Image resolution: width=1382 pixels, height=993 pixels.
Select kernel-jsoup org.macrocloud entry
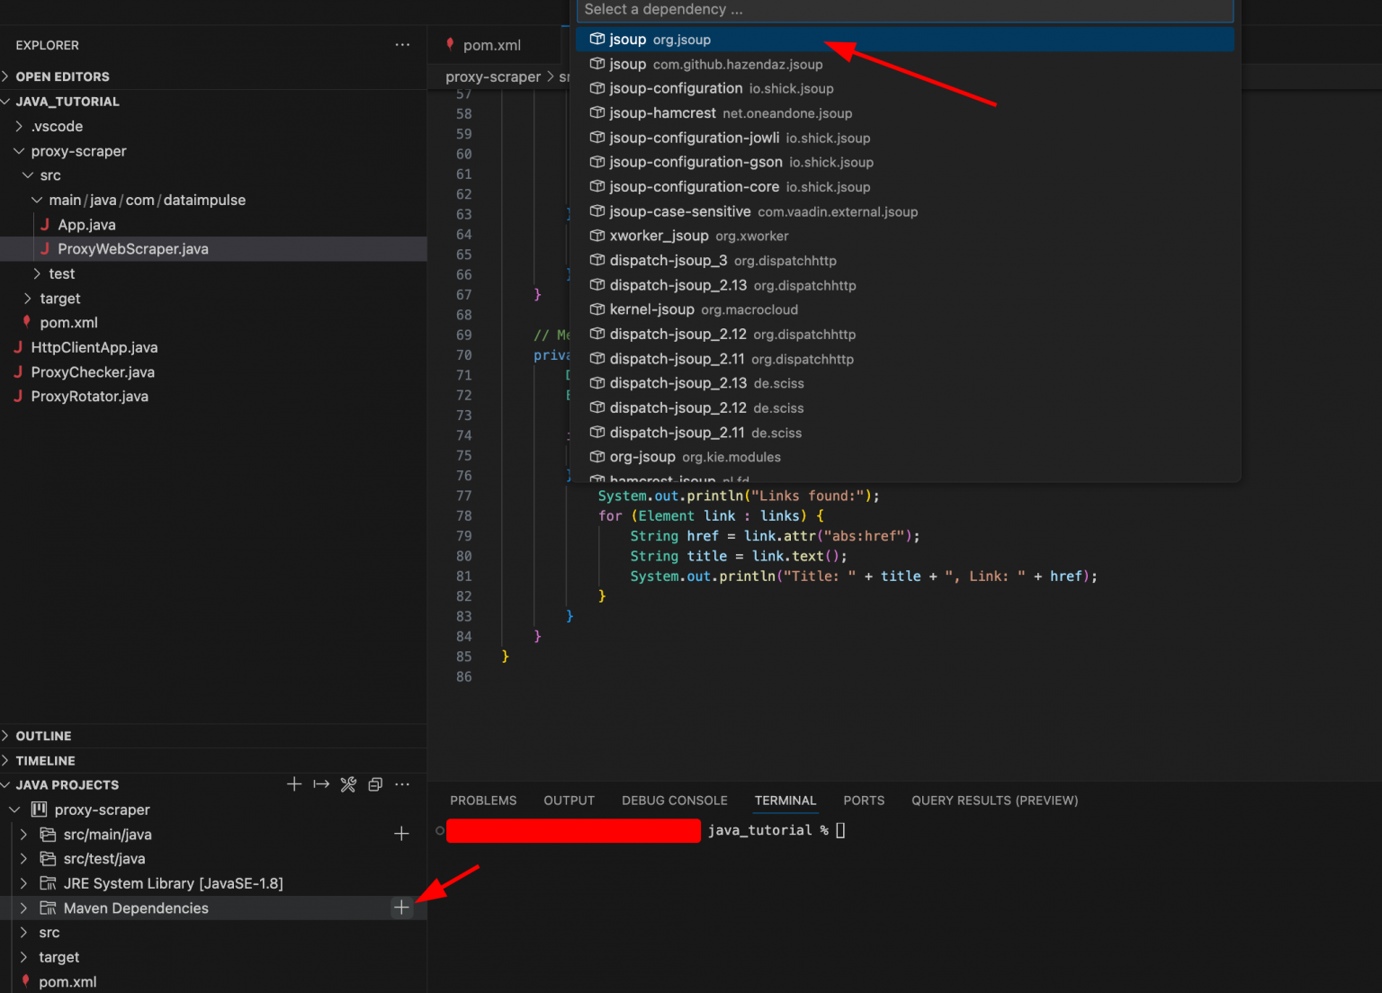[904, 309]
